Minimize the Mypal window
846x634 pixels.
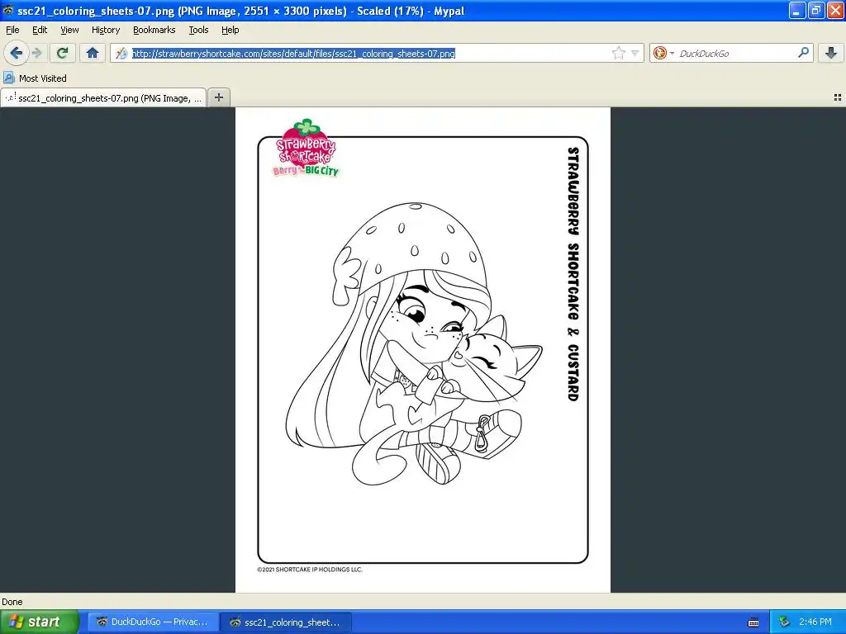[797, 10]
